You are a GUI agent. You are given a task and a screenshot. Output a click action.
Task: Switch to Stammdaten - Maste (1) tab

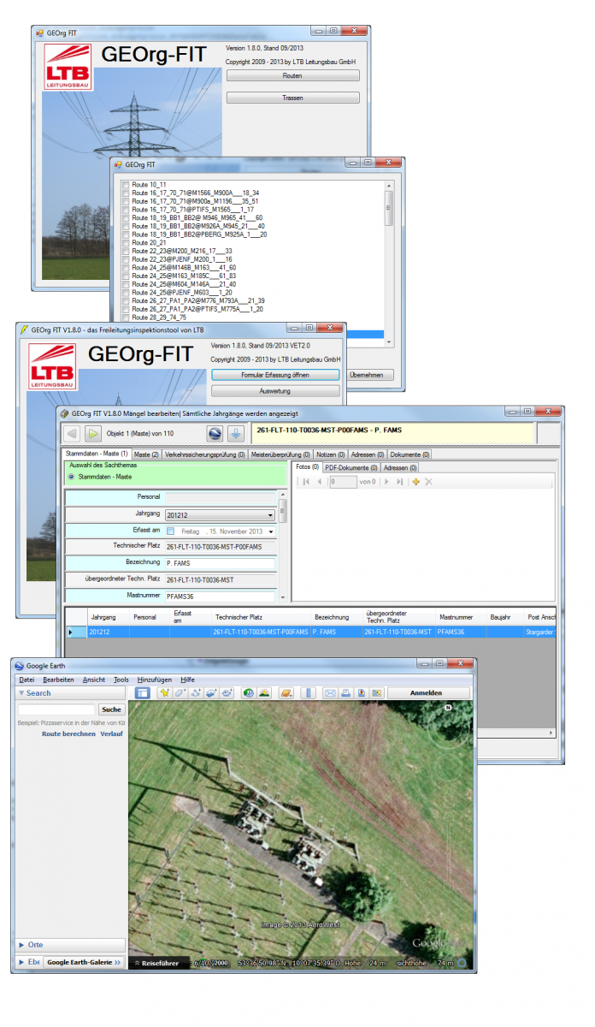coord(97,454)
